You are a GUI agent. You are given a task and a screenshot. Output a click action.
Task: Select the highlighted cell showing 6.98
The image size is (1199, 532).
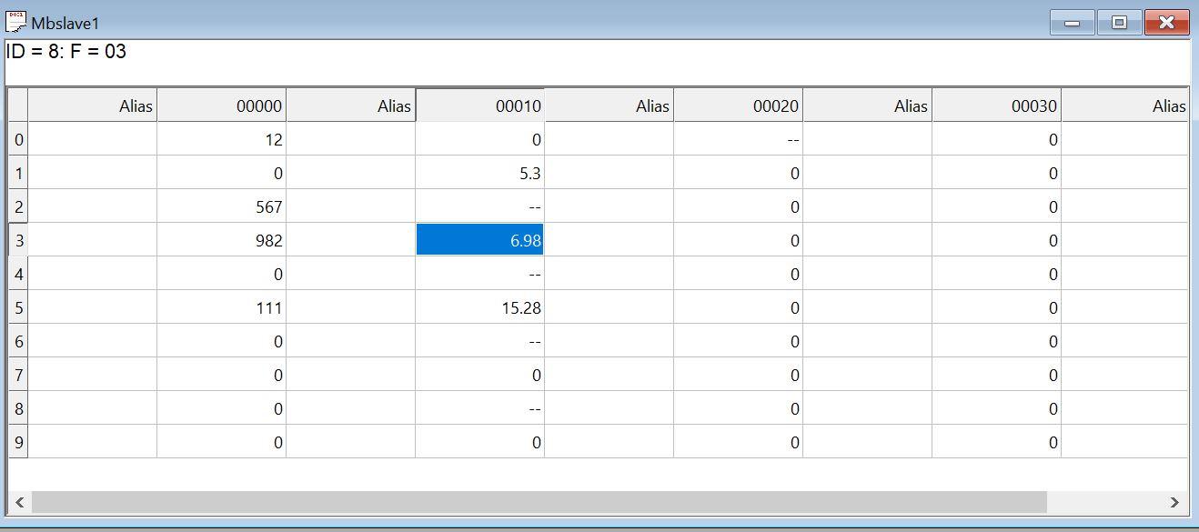(x=479, y=240)
